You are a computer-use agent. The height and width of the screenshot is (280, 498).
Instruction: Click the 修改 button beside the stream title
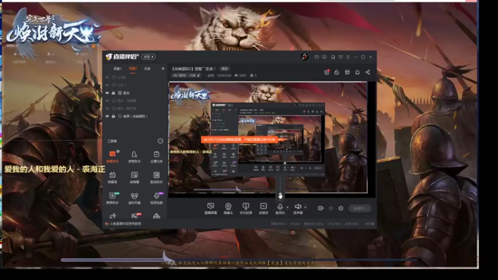coord(225,68)
